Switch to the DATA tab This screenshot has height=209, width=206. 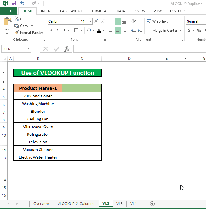coord(121,11)
